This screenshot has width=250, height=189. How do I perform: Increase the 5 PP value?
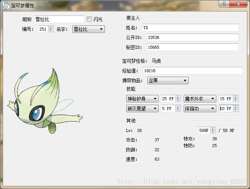[178, 107]
